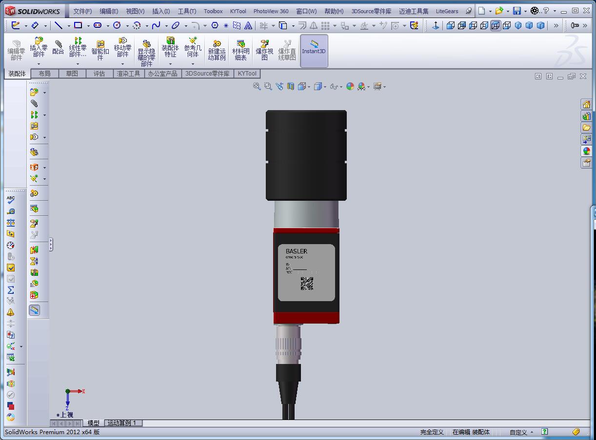Viewport: 596px width, 440px height.
Task: Toggle the yellow check mark icon
Action: pyautogui.click(x=11, y=268)
